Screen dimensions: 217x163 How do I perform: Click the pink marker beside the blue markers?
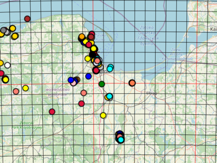click(74, 83)
